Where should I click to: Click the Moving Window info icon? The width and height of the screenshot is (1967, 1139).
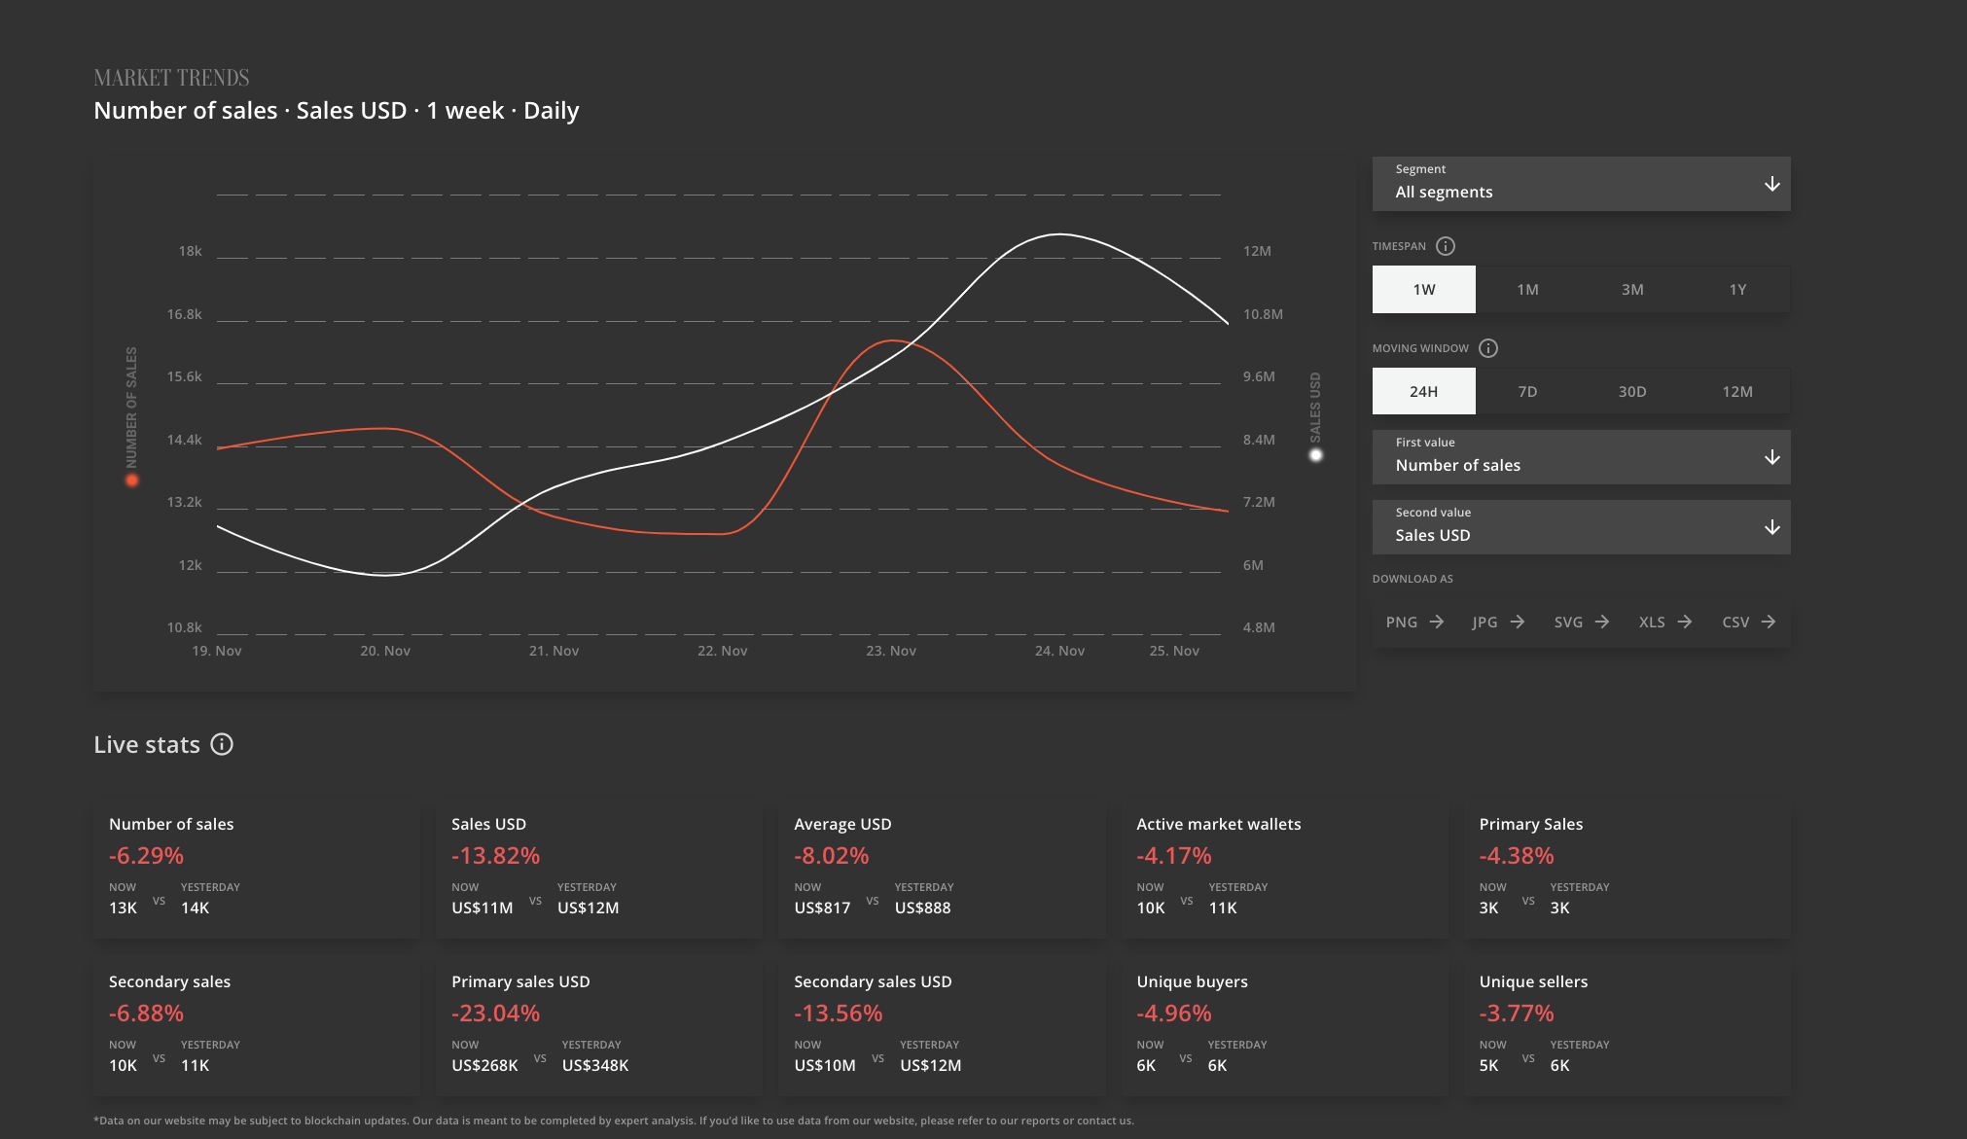pyautogui.click(x=1488, y=348)
